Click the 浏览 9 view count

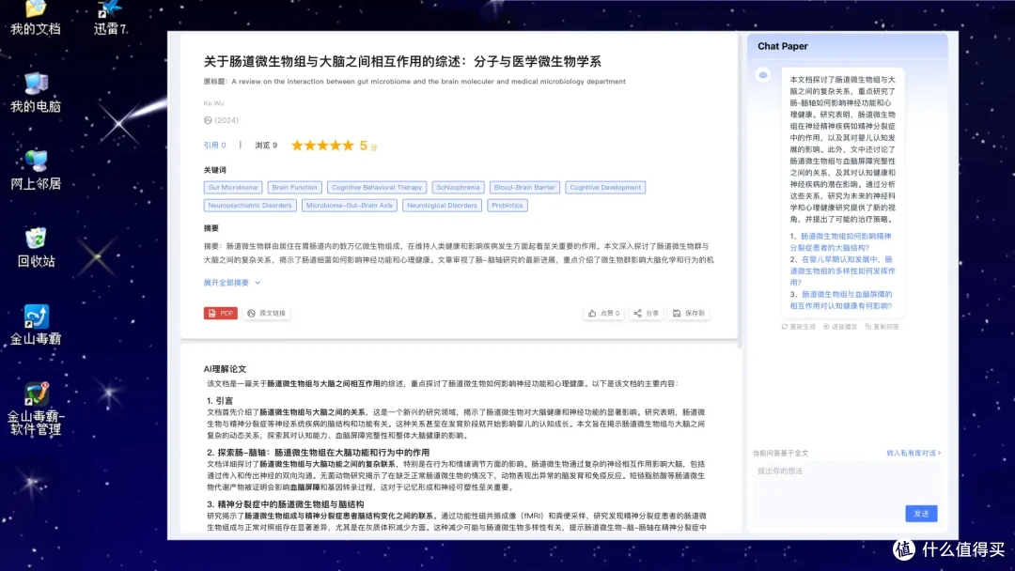(x=266, y=146)
